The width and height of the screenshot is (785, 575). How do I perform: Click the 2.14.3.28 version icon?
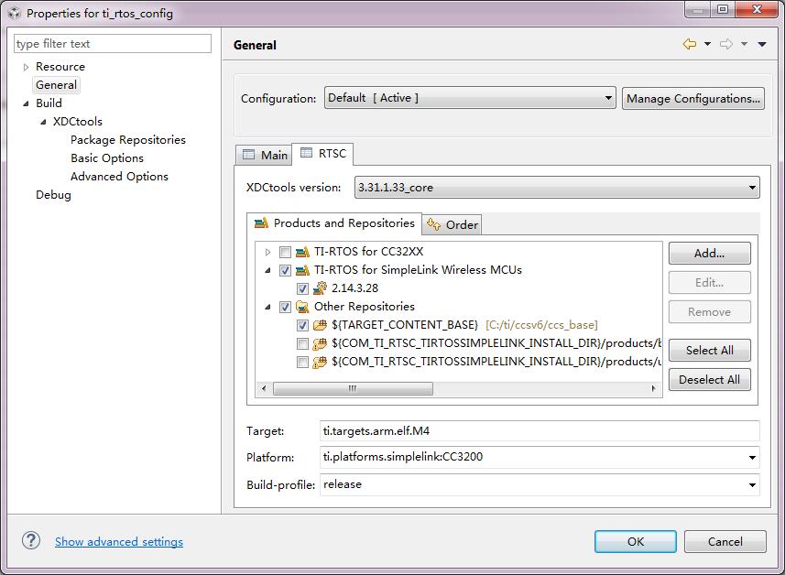coord(320,288)
